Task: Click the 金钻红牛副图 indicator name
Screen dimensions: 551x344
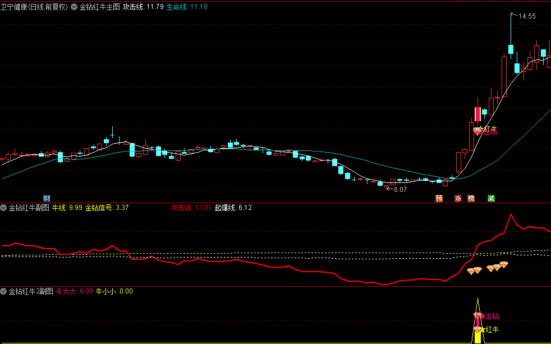Action: click(29, 208)
